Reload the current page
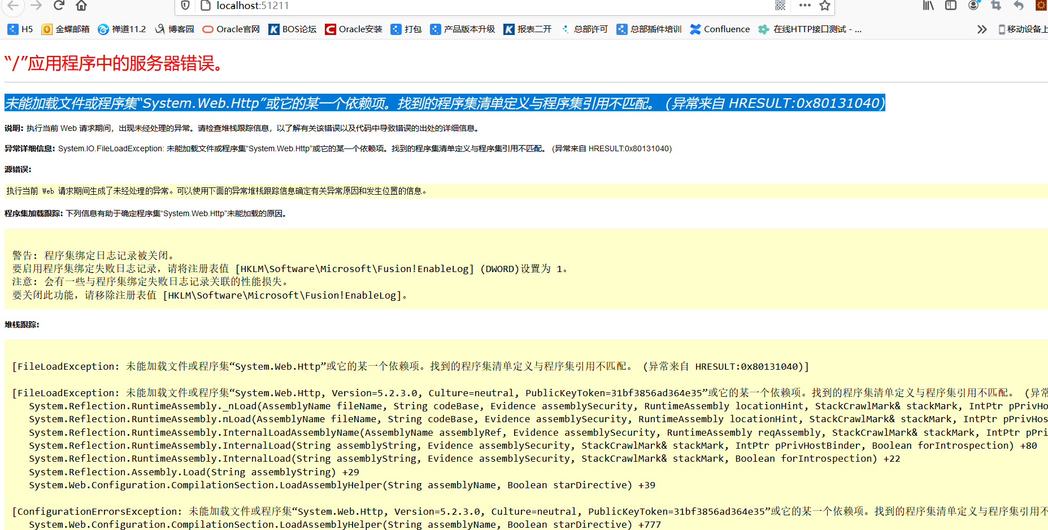Image resolution: width=1048 pixels, height=530 pixels. [x=59, y=6]
